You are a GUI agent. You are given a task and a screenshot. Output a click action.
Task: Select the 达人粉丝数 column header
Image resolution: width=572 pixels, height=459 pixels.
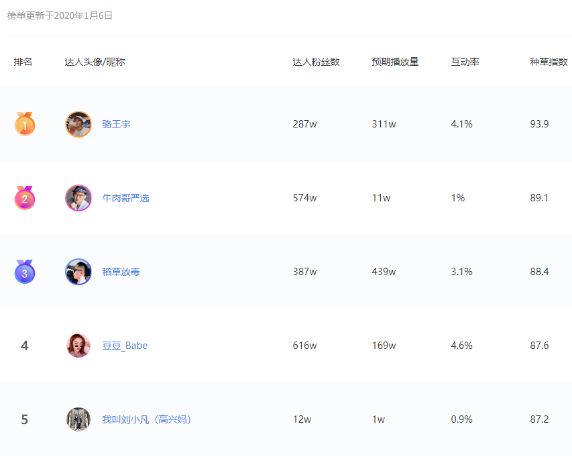tap(317, 62)
